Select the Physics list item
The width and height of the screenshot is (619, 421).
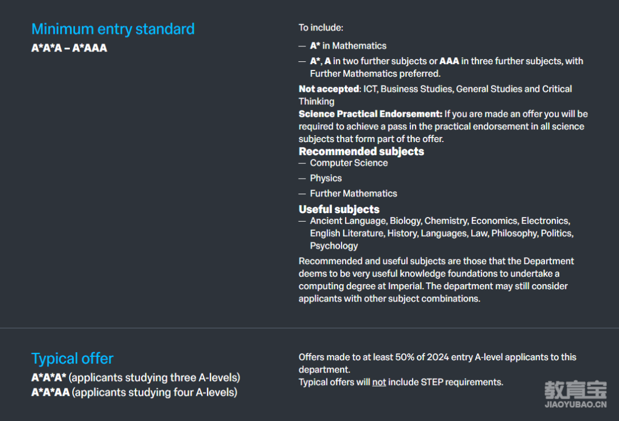326,178
